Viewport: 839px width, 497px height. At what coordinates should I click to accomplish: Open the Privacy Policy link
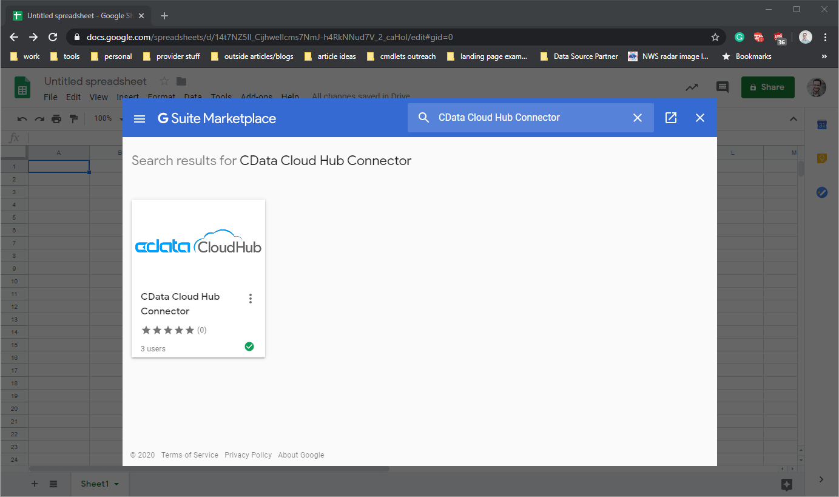point(248,455)
